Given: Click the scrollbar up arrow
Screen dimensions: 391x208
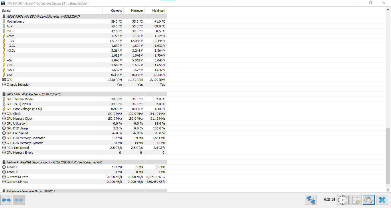Looking at the screenshot, I should pyautogui.click(x=388, y=10).
